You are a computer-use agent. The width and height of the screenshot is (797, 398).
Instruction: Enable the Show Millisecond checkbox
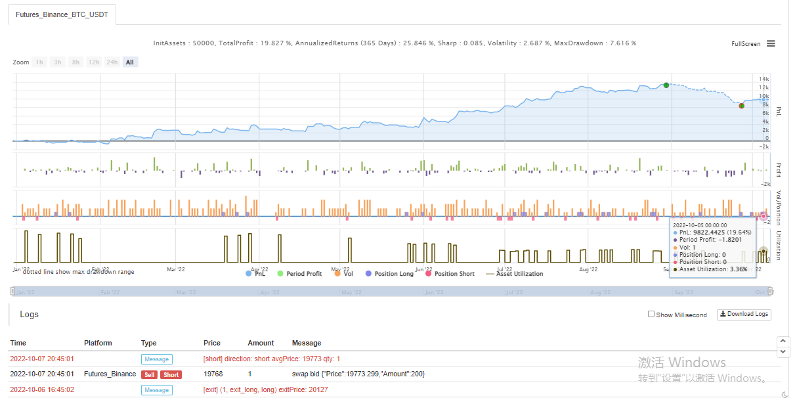pyautogui.click(x=651, y=315)
